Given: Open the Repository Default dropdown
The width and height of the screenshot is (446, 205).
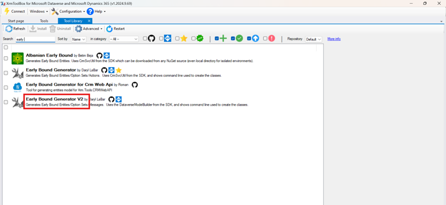Looking at the screenshot, I should (x=313, y=39).
